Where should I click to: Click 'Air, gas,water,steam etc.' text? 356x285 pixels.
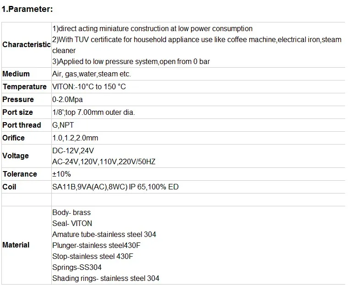pos(91,74)
